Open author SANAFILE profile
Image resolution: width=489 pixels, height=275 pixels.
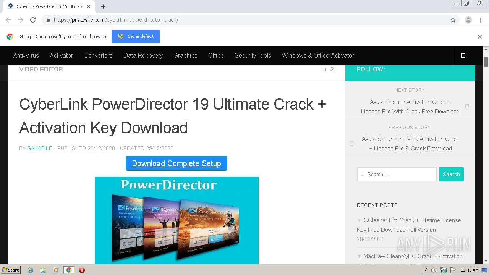pos(40,148)
